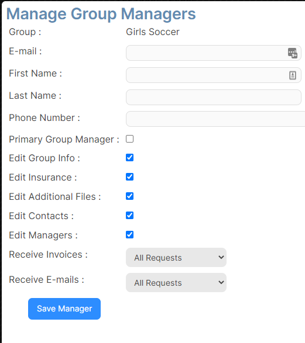Image resolution: width=305 pixels, height=343 pixels.
Task: Open the Receive E-mails dropdown
Action: (176, 282)
